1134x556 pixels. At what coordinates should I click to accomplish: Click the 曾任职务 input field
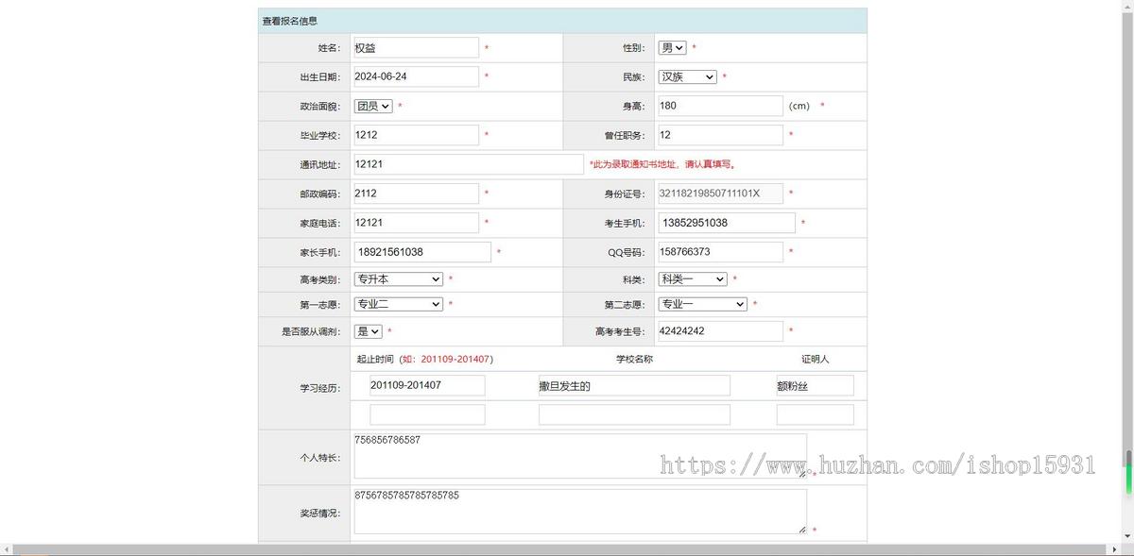[x=719, y=136]
